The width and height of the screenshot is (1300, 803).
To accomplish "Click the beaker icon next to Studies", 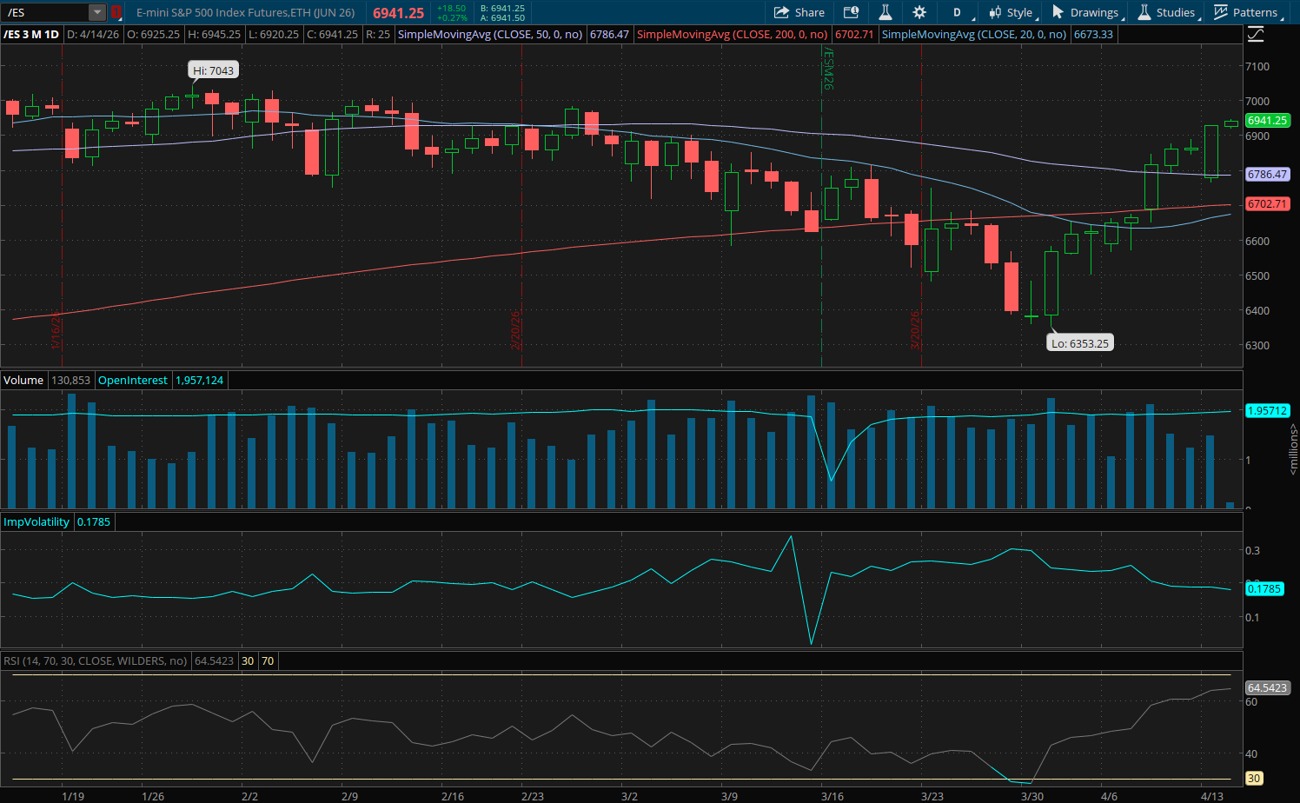I will pos(1144,12).
